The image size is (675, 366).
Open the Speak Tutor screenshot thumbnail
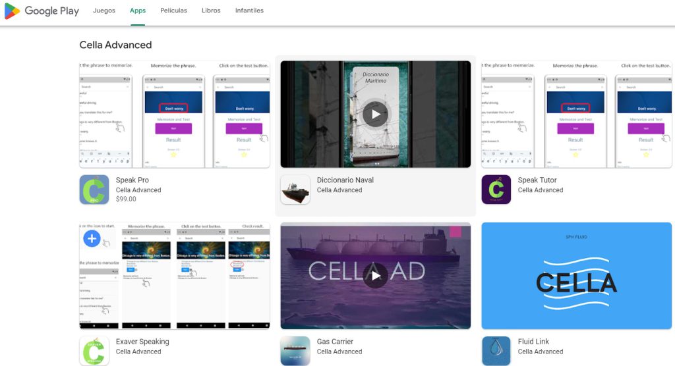click(576, 114)
